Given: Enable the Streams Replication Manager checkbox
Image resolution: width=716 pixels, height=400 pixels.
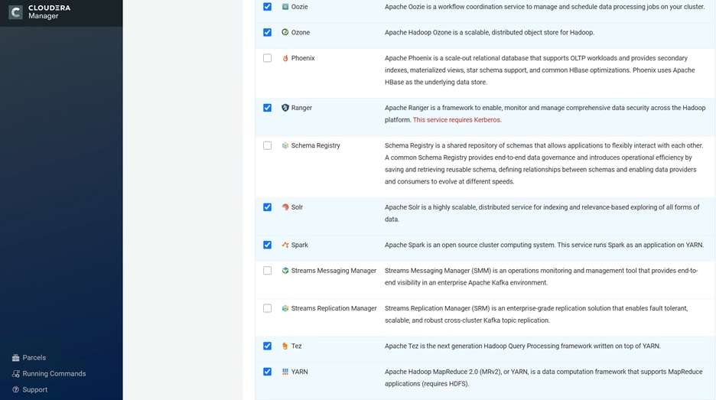Looking at the screenshot, I should [267, 308].
